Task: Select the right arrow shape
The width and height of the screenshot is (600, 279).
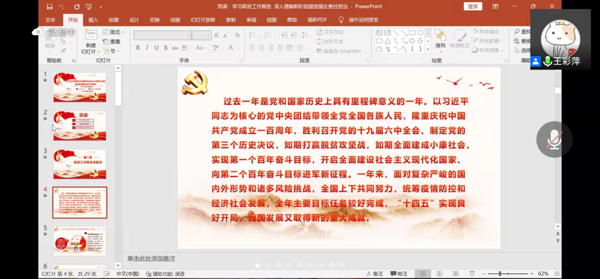Action: 412,41
